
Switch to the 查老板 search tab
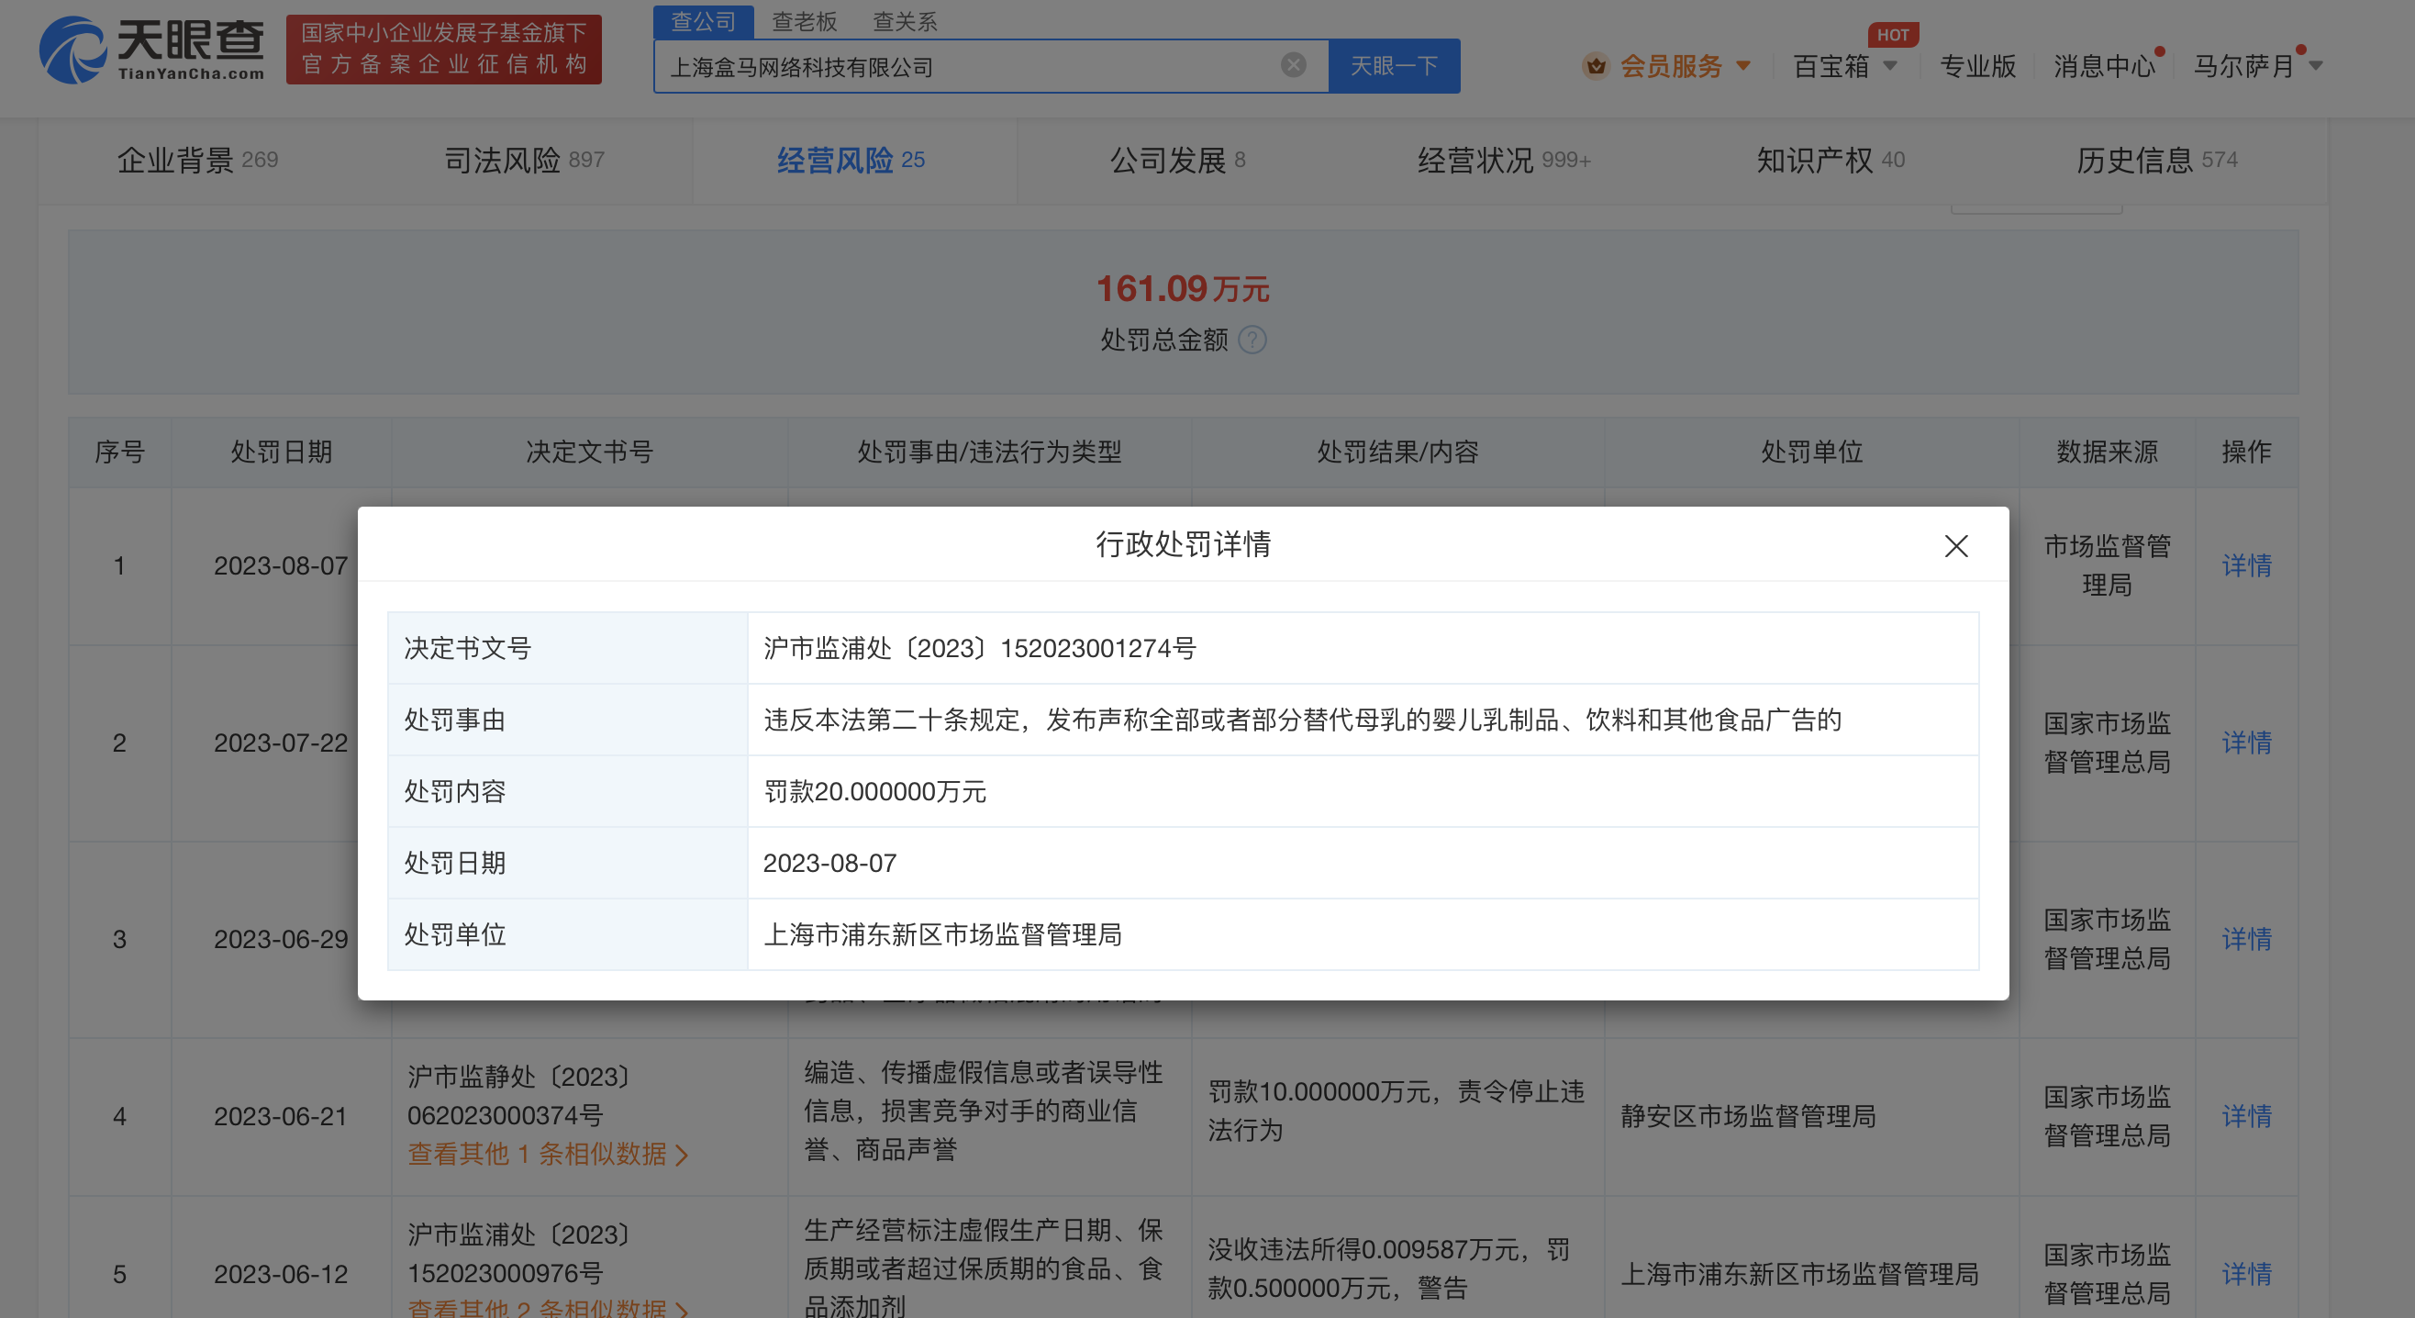[804, 22]
